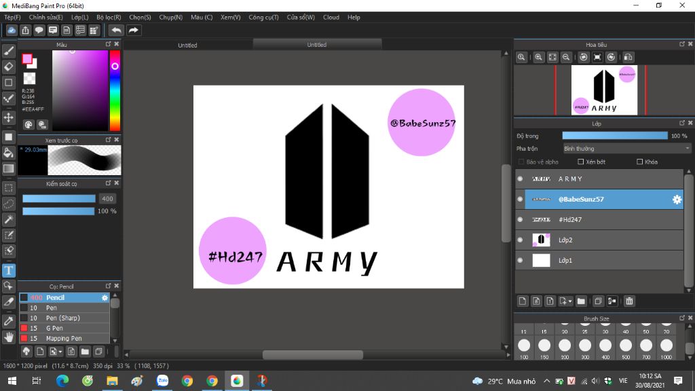Select the Hand pan tool
The height and width of the screenshot is (391, 695).
(x=8, y=337)
